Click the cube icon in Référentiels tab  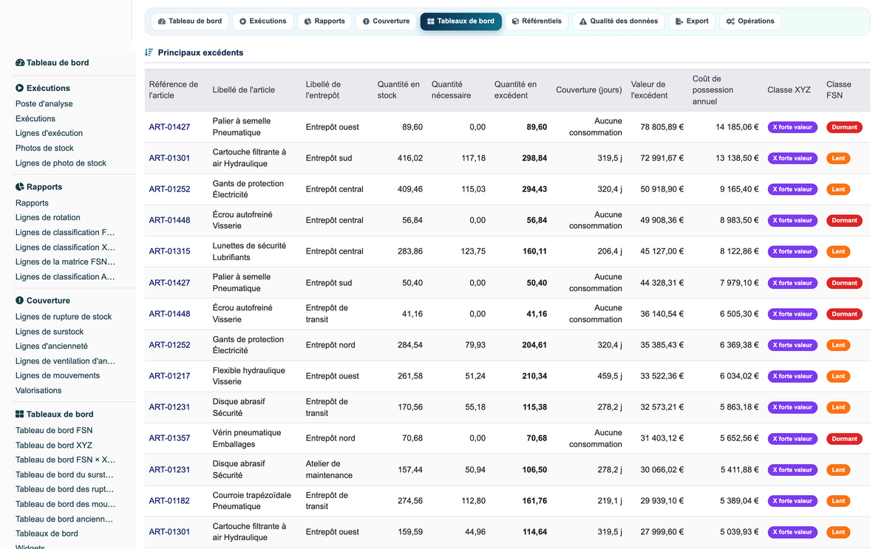(x=516, y=21)
